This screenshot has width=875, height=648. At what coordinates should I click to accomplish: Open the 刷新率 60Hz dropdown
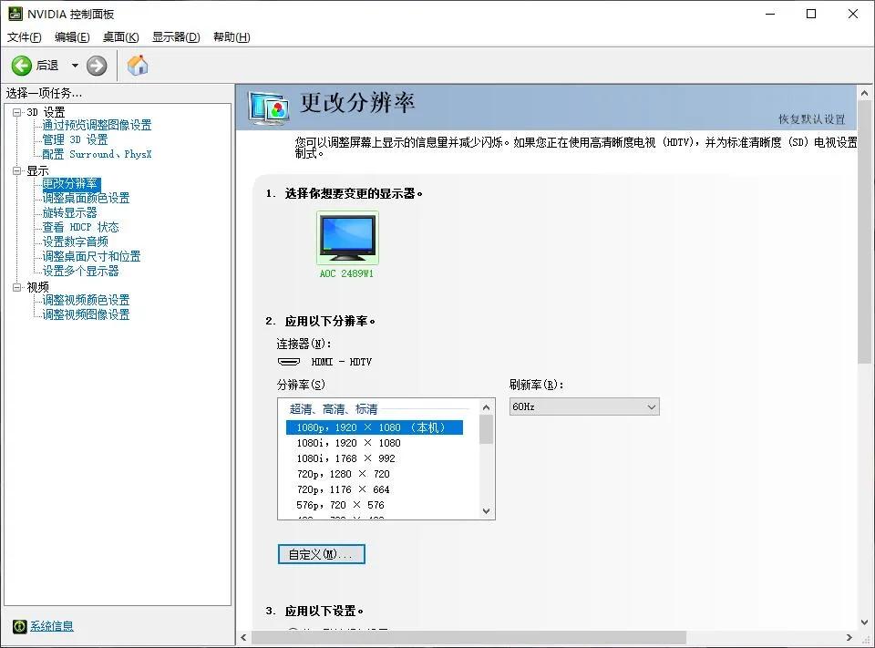pos(653,406)
